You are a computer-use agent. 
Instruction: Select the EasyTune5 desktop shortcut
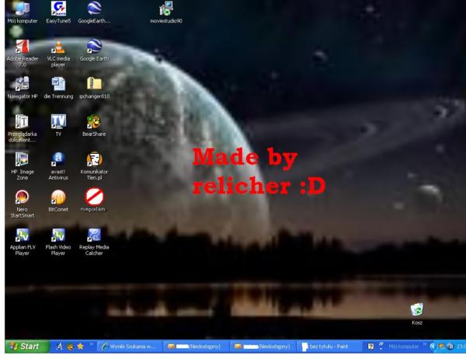(58, 12)
